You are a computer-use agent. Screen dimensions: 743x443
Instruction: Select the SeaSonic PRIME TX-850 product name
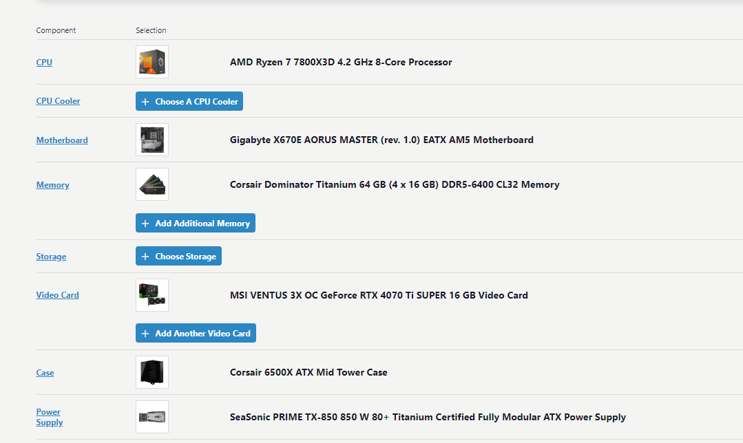click(428, 417)
